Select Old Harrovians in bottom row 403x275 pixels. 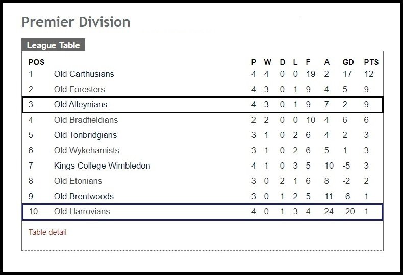click(82, 212)
